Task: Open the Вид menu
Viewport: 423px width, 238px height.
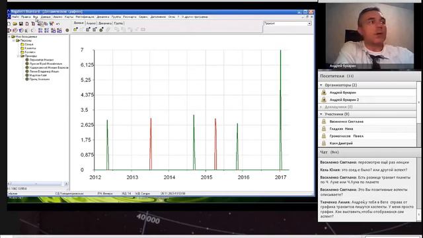Action: pos(35,17)
